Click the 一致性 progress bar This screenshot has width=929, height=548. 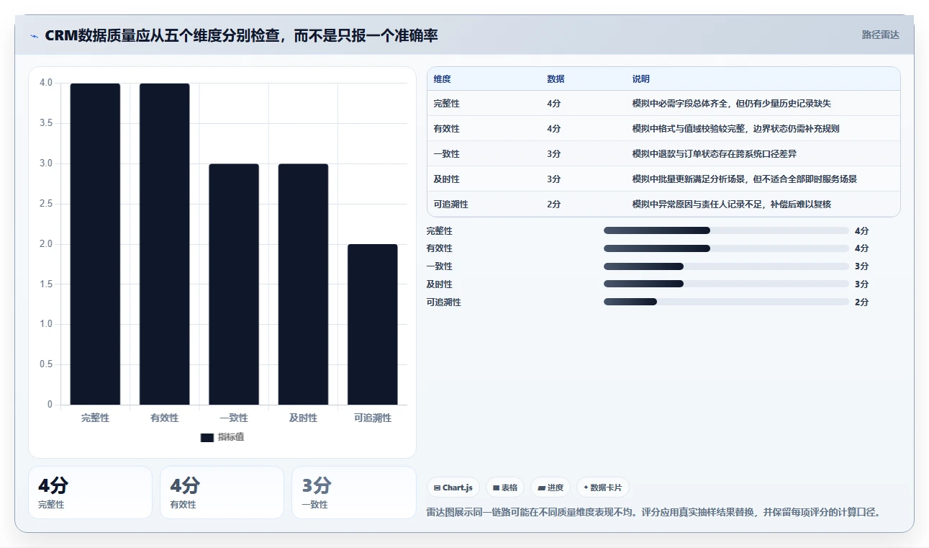click(726, 266)
